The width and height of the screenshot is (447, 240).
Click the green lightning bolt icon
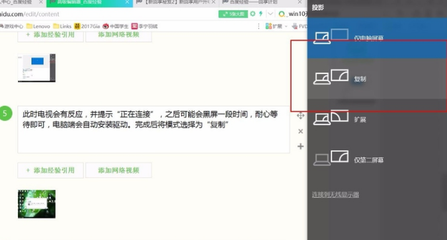[261, 14]
